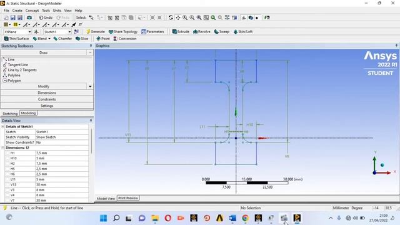
Task: Click the Rotate view icon
Action: (171, 17)
